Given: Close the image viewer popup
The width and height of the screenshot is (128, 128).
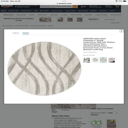Looking at the screenshot, I should [x=121, y=31].
